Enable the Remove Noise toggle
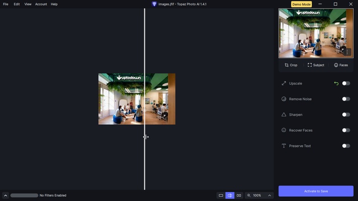358x201 pixels. pos(346,99)
